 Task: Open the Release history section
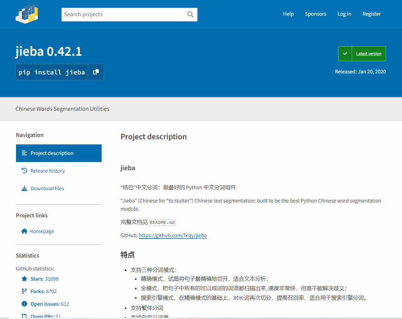point(48,171)
